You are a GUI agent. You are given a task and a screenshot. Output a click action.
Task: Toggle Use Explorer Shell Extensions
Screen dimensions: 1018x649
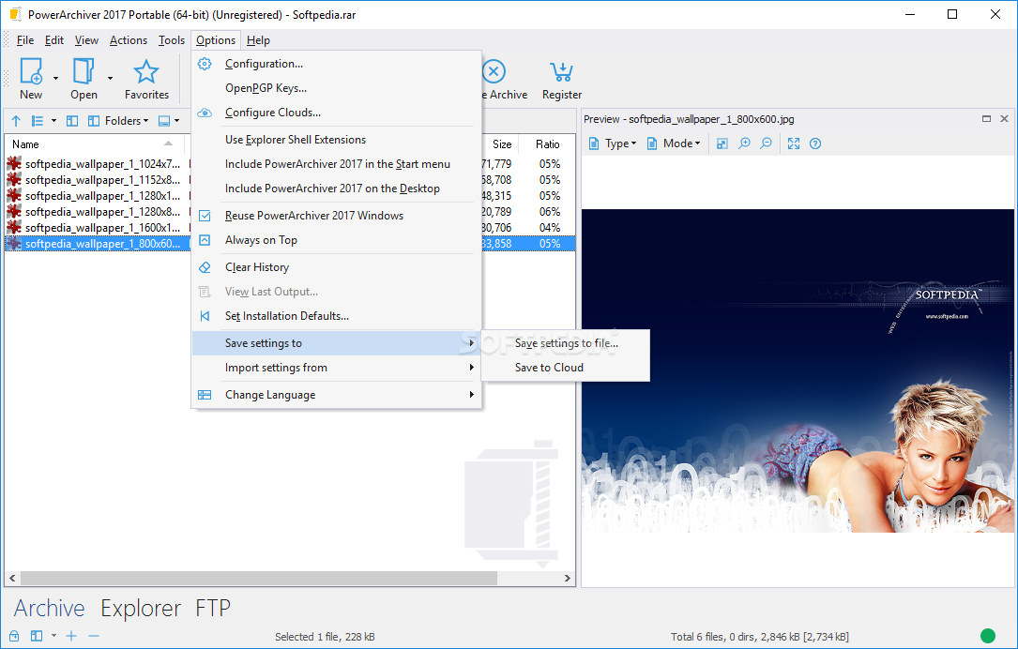tap(336, 140)
